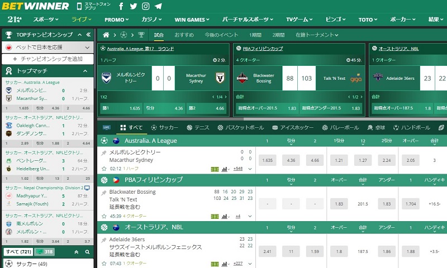Open statistics chart for Macarthur Sydney match
447x268 pixels.
pyautogui.click(x=225, y=169)
